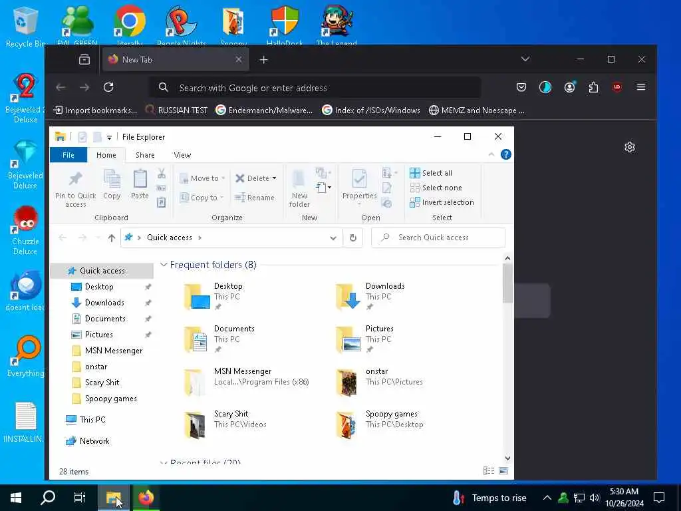Open MEMZ and Noescape bookmark
681x511 pixels.
point(476,110)
